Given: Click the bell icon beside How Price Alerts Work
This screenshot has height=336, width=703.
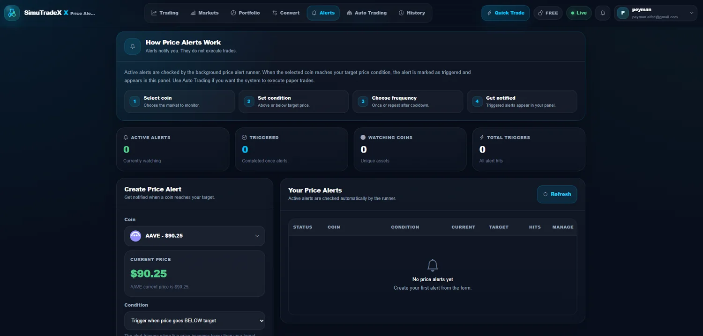Looking at the screenshot, I should pyautogui.click(x=133, y=46).
